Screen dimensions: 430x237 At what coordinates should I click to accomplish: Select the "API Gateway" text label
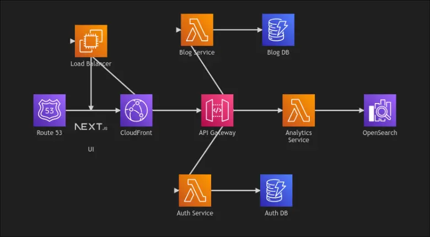click(217, 133)
